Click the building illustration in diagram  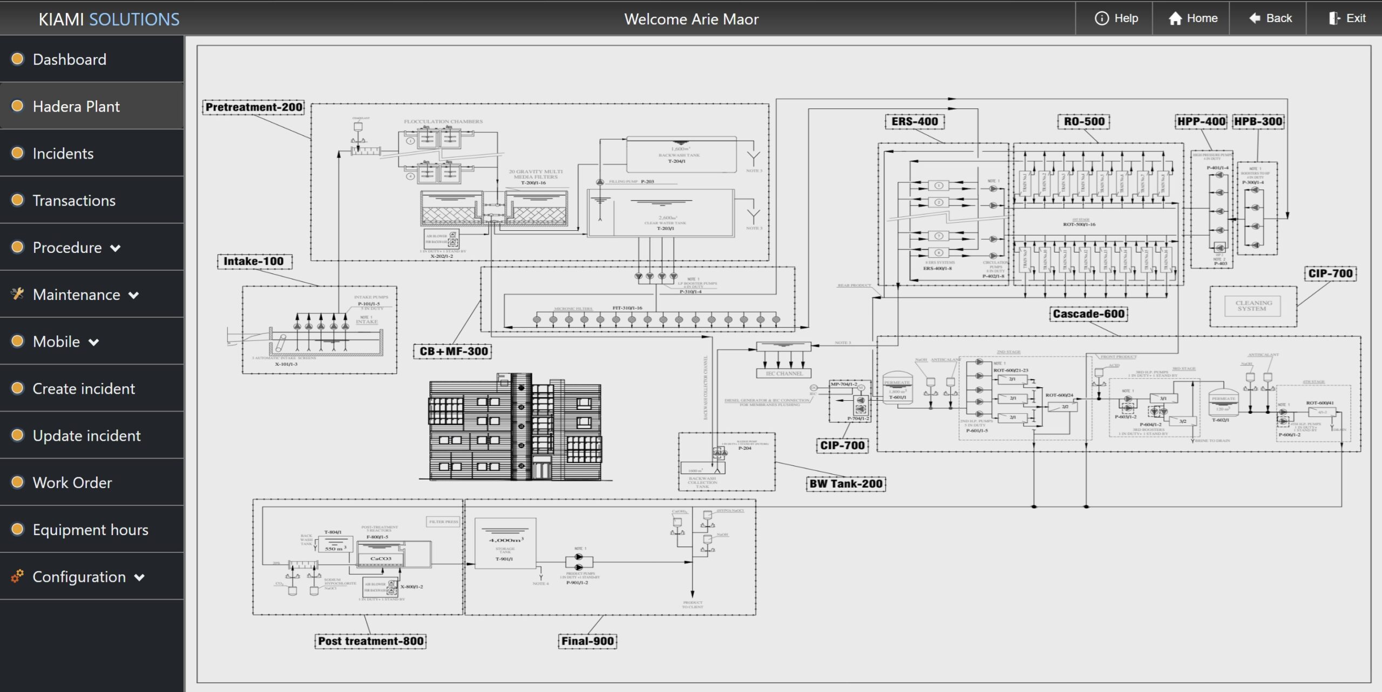pos(516,426)
